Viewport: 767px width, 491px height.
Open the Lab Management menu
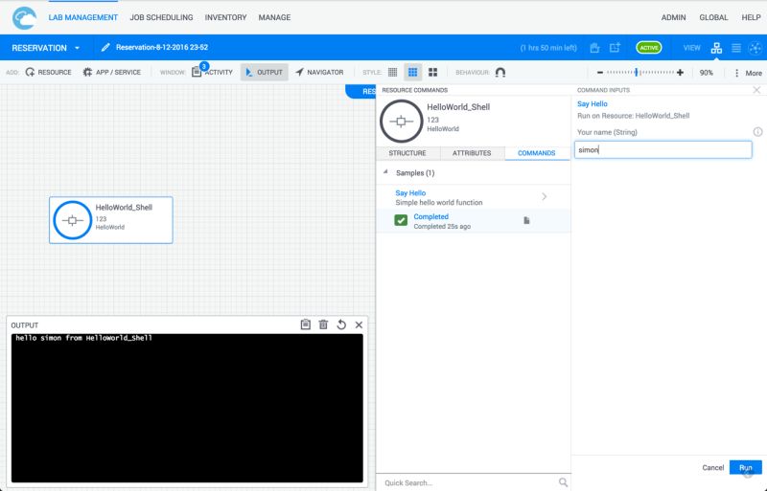pos(83,17)
